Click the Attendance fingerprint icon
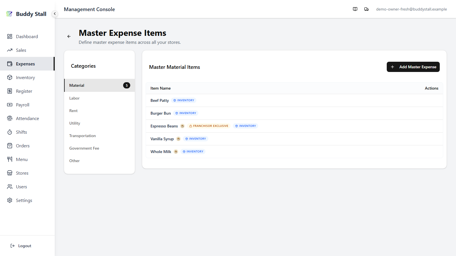The width and height of the screenshot is (456, 256). pyautogui.click(x=10, y=118)
